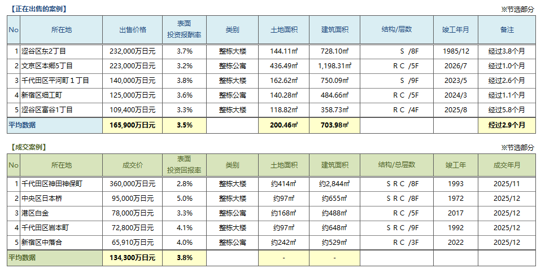Select the 232,000万日元 price cell
This screenshot has height=277, width=545.
click(x=132, y=51)
